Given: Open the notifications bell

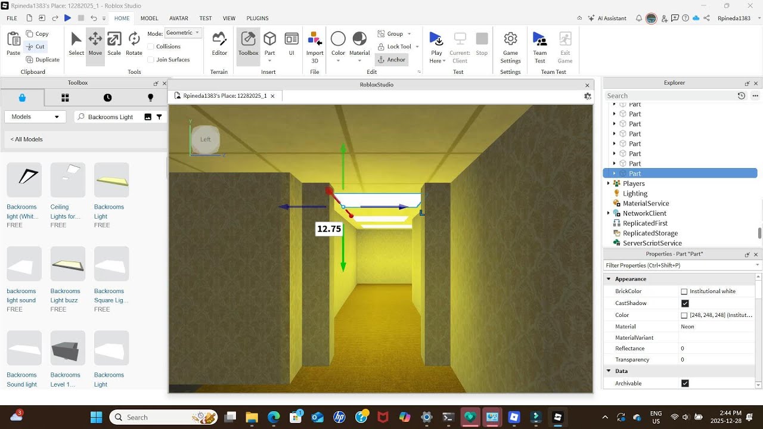Looking at the screenshot, I should [639, 18].
